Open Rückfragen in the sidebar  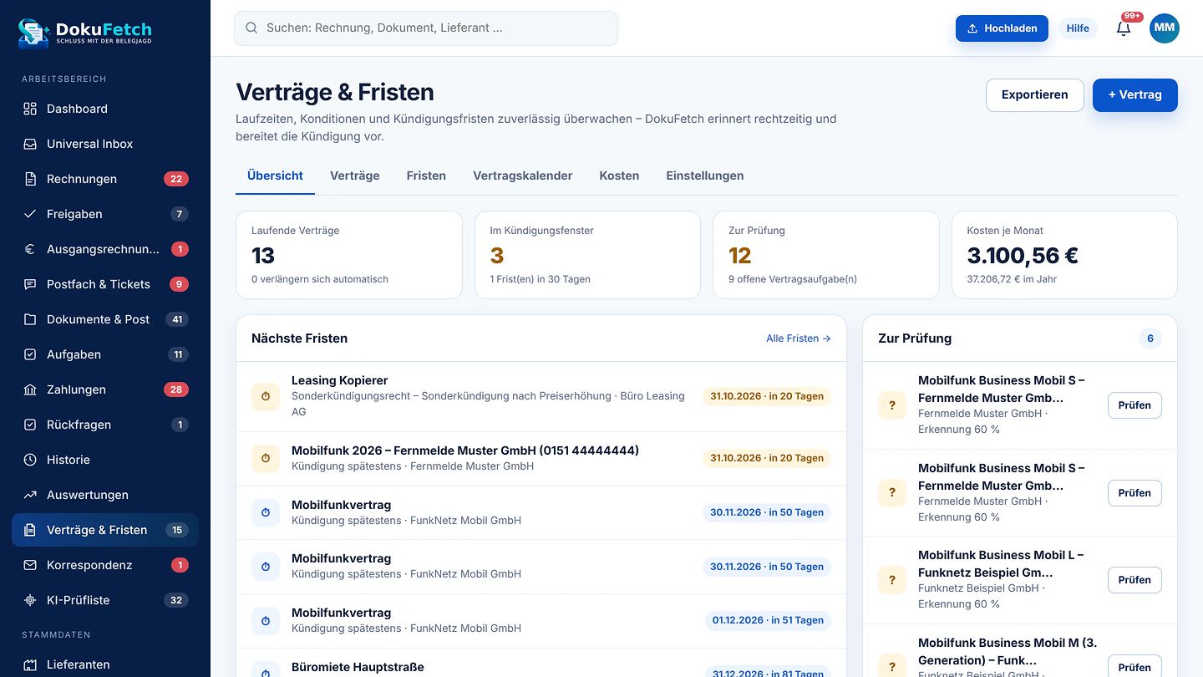pos(105,425)
